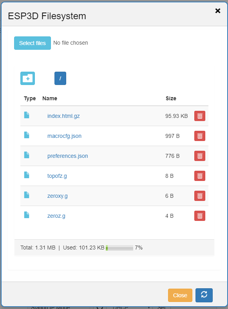Click the zeroxy.g file name
Viewport: 228px width, 309px height.
57,196
